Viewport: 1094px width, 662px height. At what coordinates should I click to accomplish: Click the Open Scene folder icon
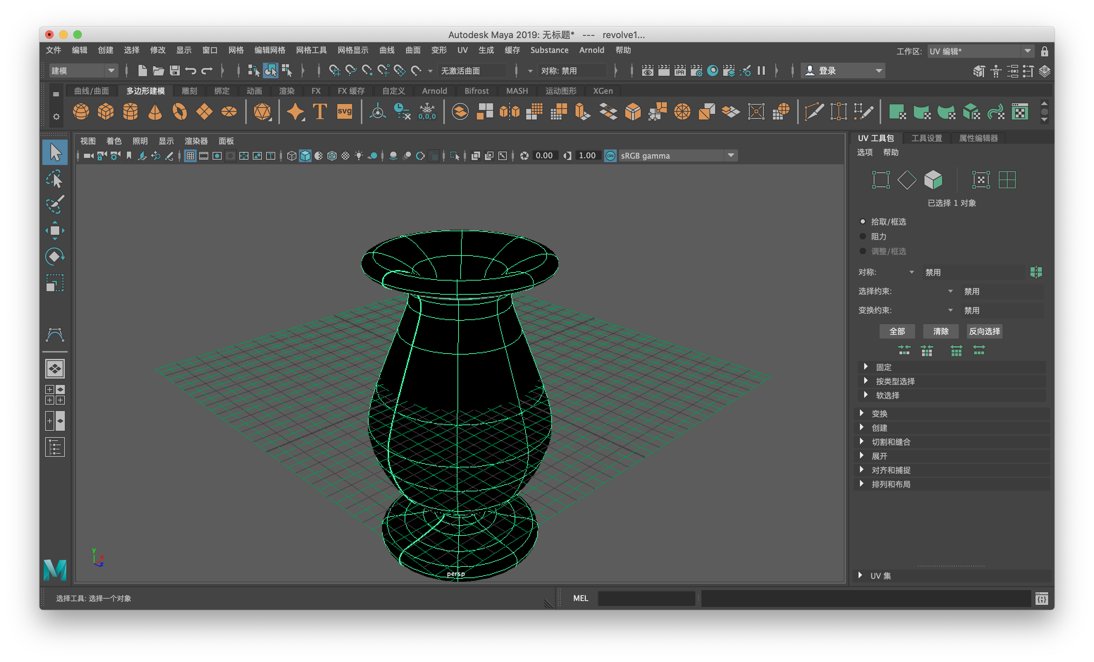click(159, 71)
